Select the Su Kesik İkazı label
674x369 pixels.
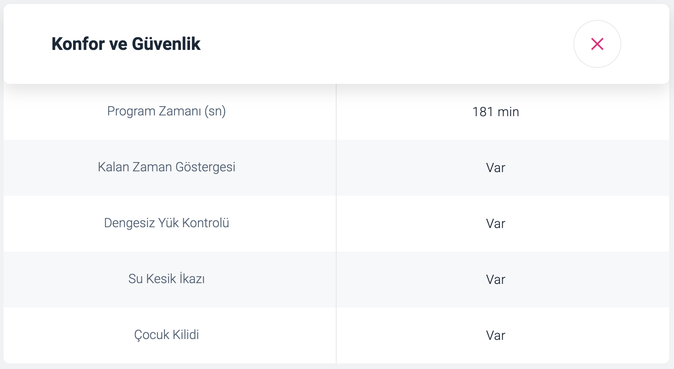pyautogui.click(x=167, y=278)
